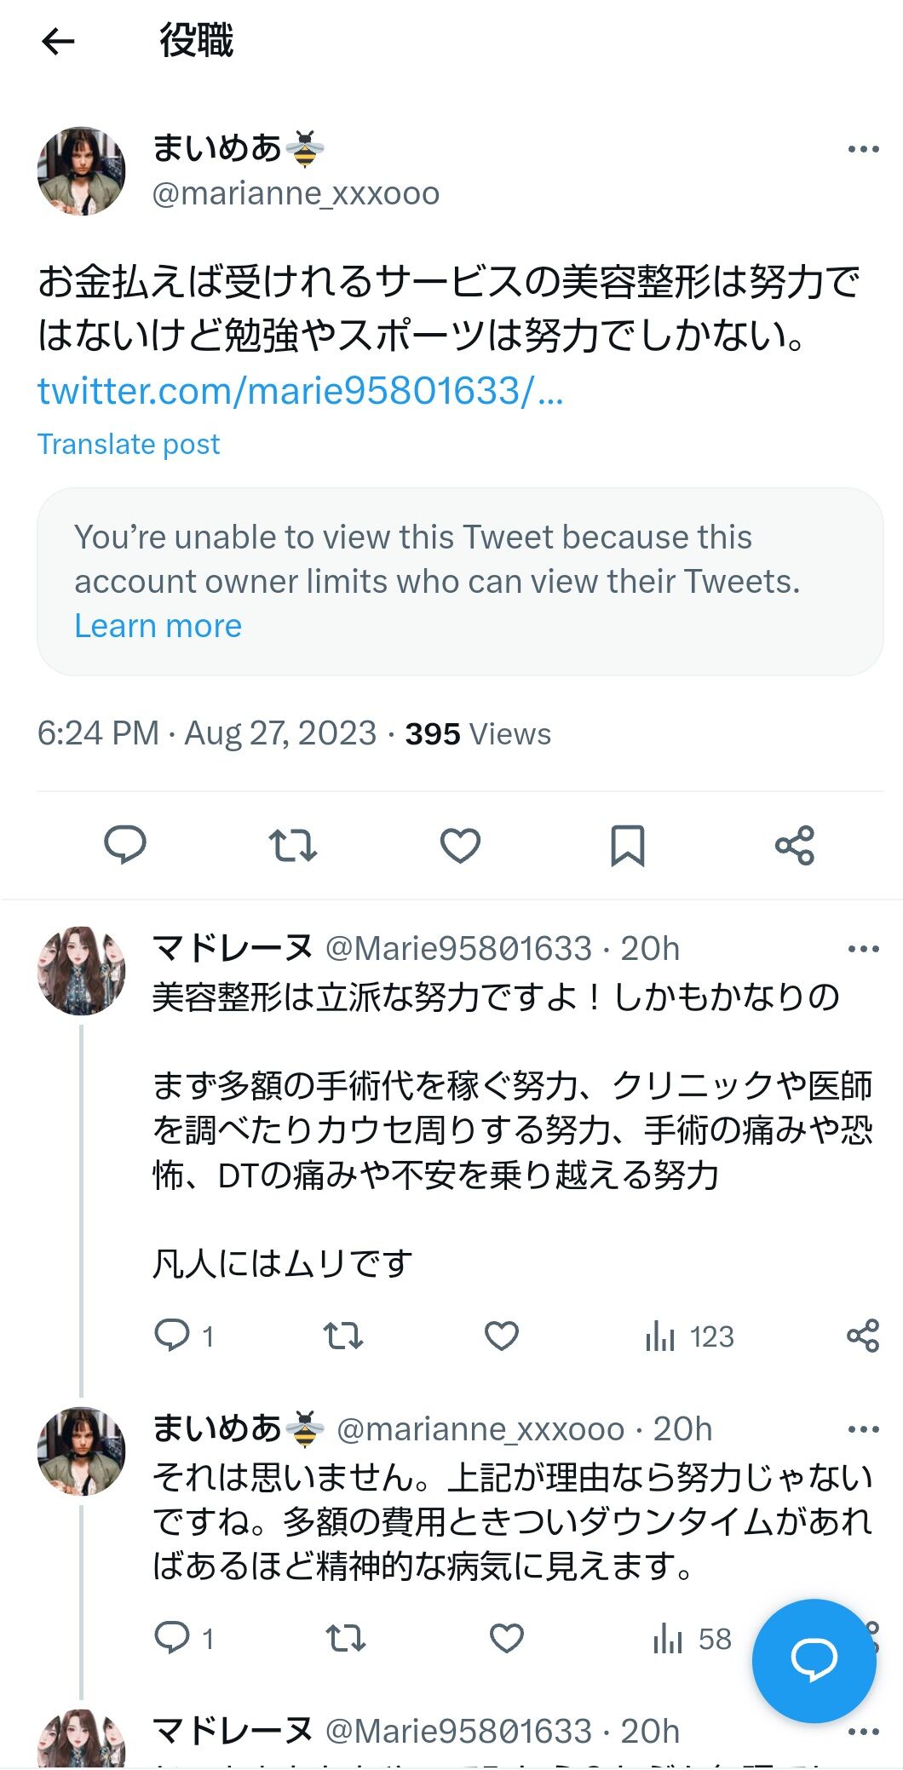Open more options for main post
This screenshot has width=903, height=1770.
(863, 150)
